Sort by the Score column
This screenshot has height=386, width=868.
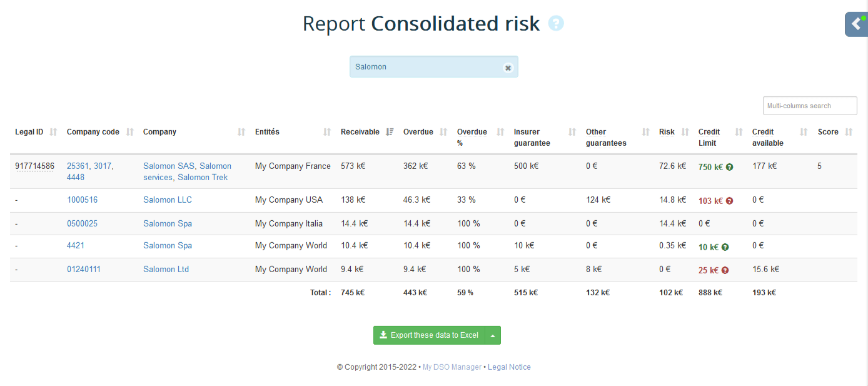849,132
